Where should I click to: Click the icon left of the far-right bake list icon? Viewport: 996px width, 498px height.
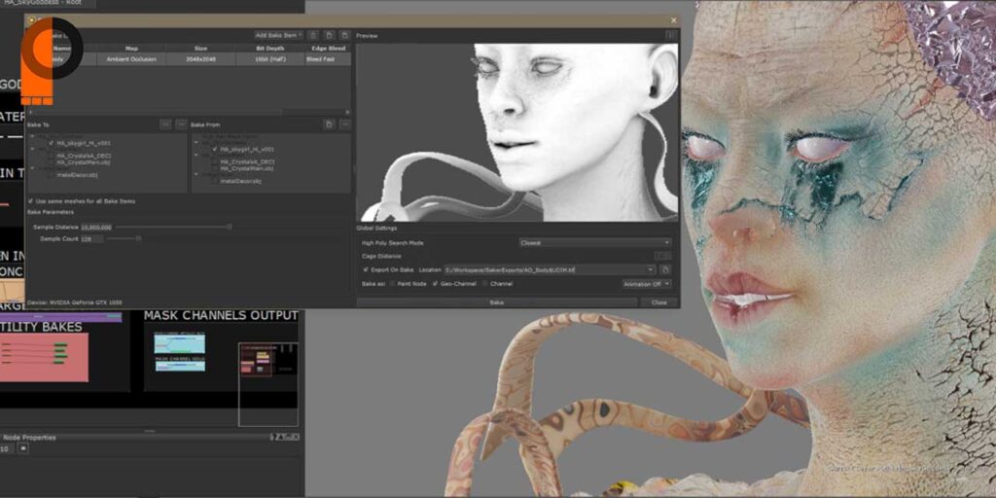pyautogui.click(x=329, y=35)
